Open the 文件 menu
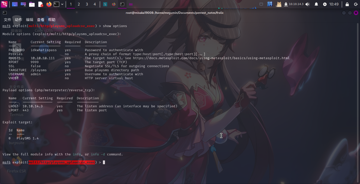The image size is (360, 184). point(8,20)
